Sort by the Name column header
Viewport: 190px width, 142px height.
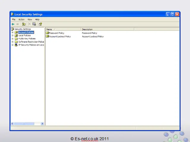click(63, 29)
